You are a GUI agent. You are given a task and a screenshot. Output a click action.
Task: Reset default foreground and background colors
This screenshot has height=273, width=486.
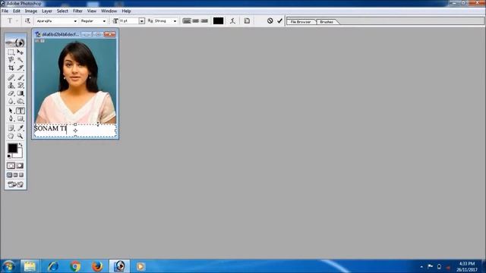(x=9, y=156)
